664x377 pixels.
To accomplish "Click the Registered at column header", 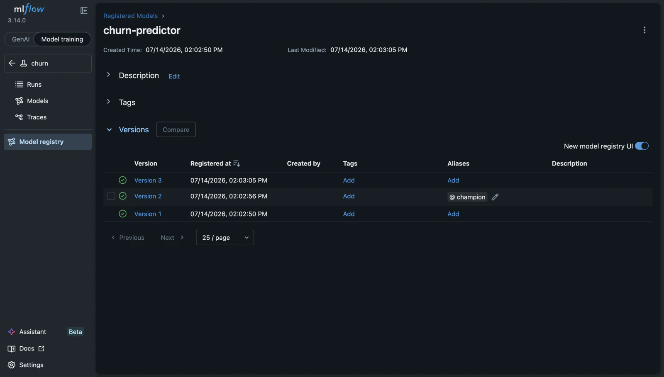I will click(210, 163).
